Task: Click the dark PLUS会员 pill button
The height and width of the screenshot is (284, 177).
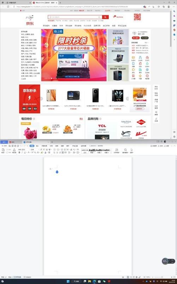Action: pyautogui.click(x=144, y=38)
